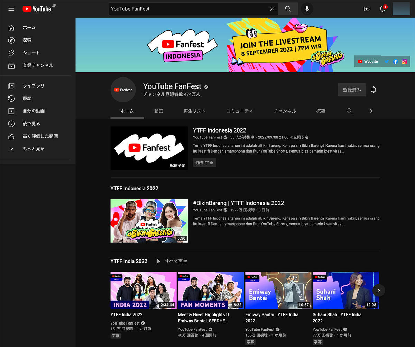Click the Suhani Shah | YTFF India title
Screen dimensions: 415x347
[x=337, y=318]
